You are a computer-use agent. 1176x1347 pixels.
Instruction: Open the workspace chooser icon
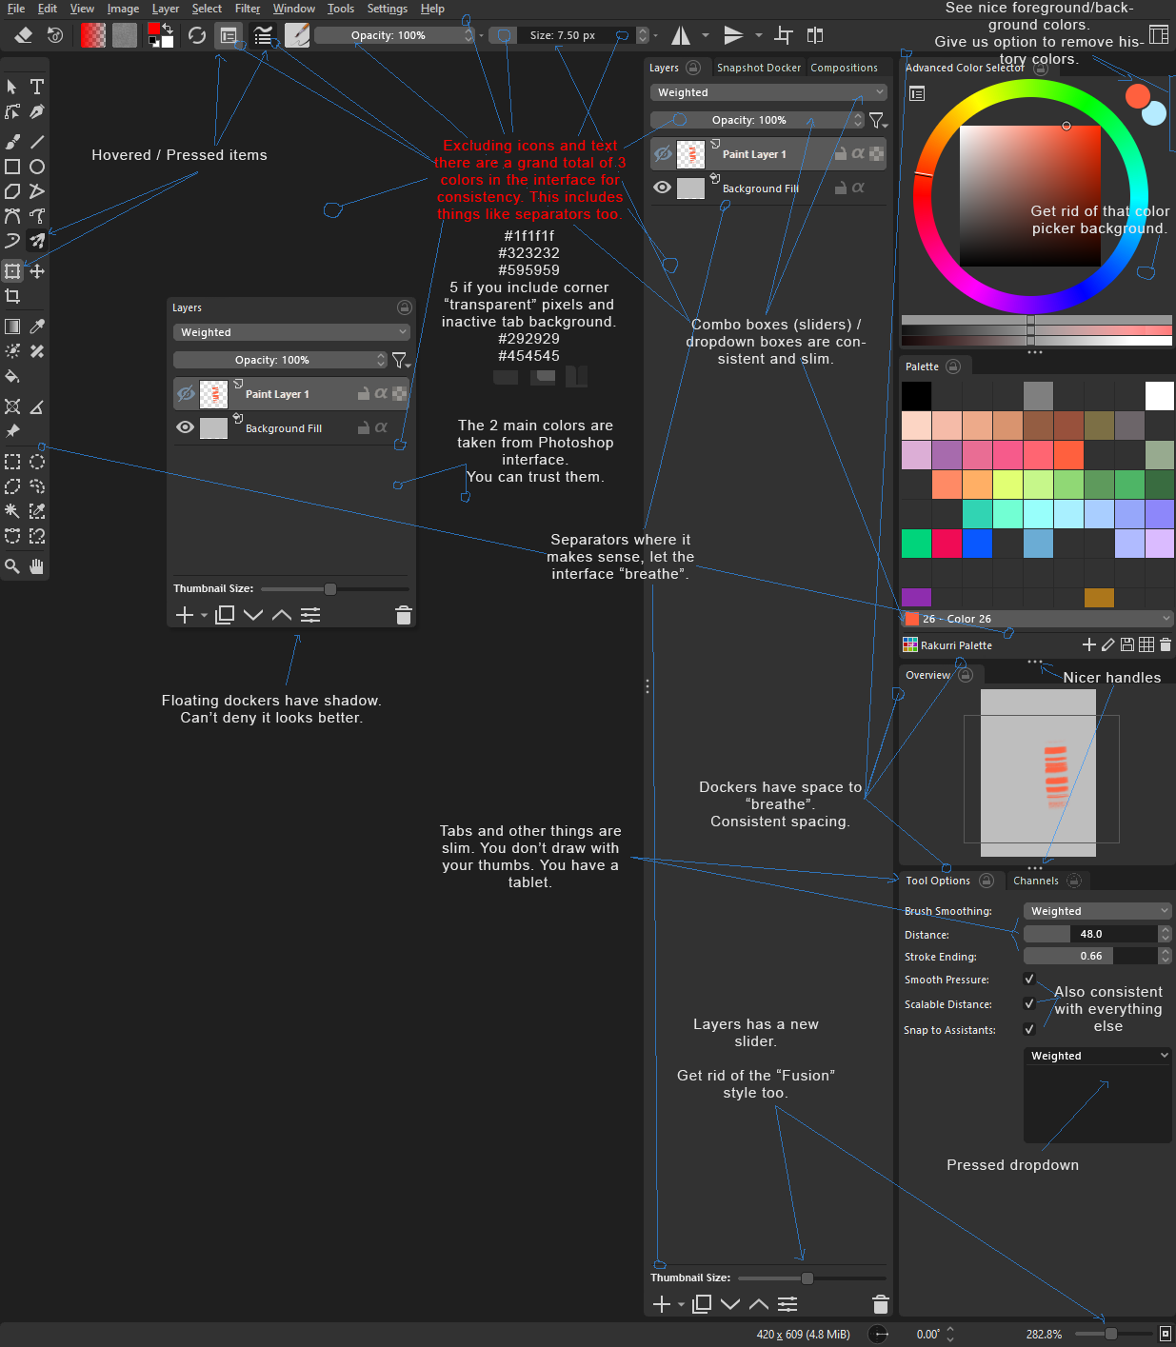pos(1159,34)
